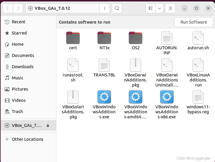
Task: Go to Home in the sidebar
Action: coord(28,44)
